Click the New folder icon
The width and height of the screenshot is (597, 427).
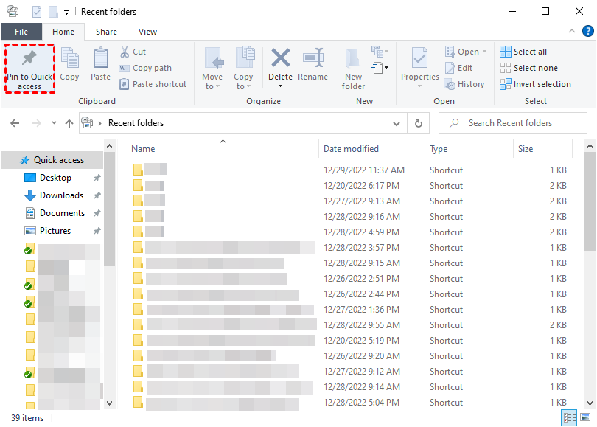(353, 59)
